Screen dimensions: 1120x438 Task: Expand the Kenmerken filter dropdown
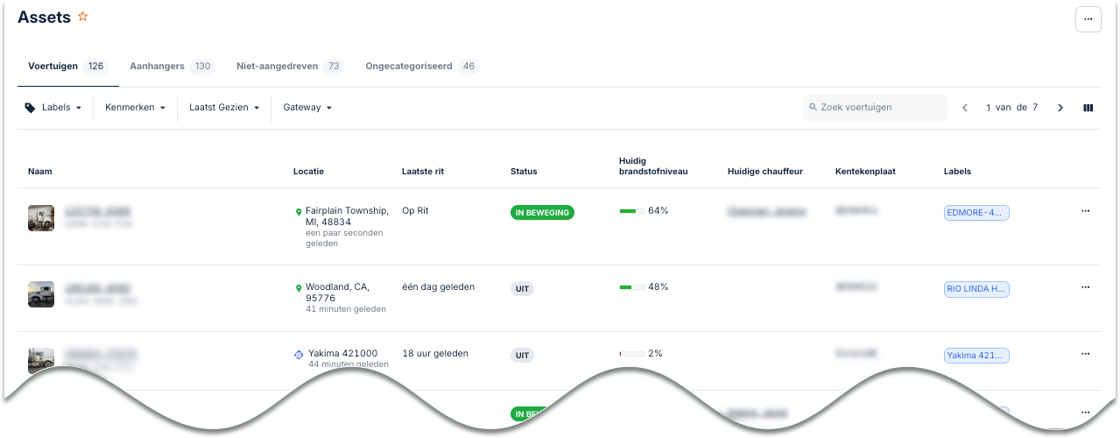point(135,108)
